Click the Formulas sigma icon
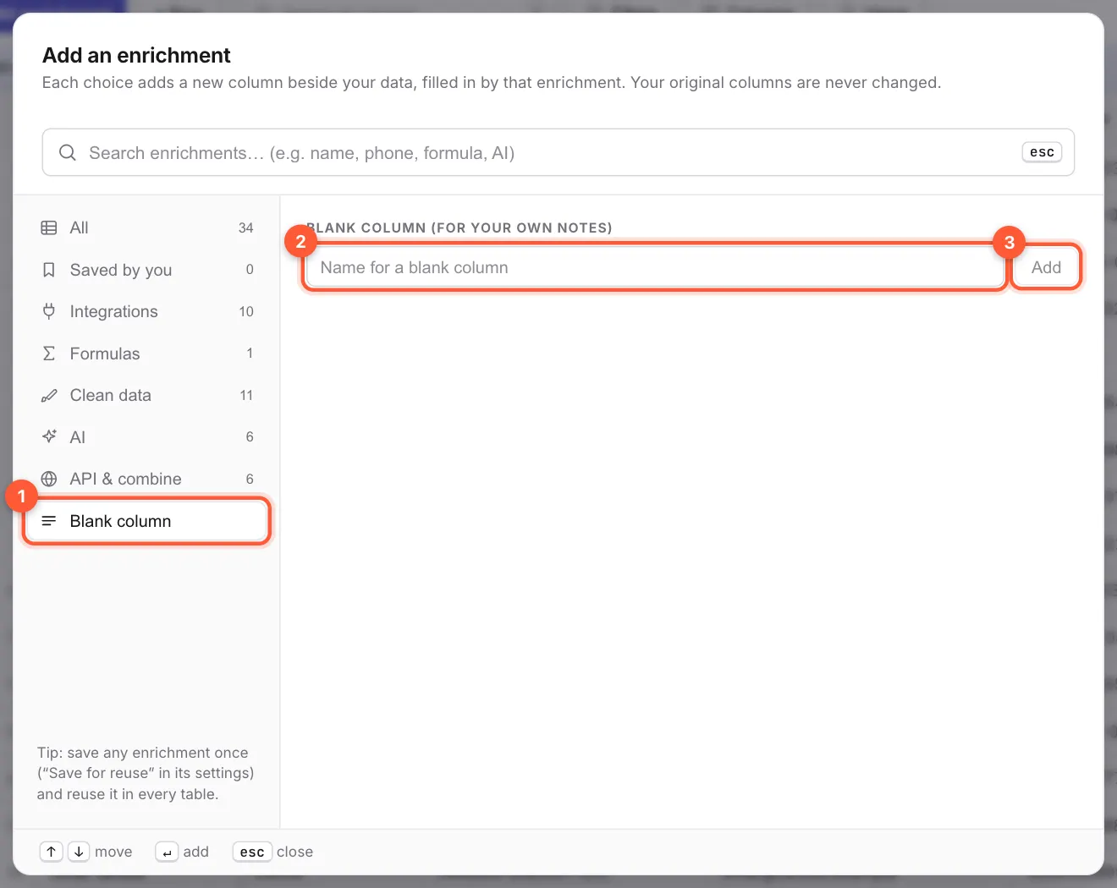Viewport: 1117px width, 888px height. pos(49,354)
